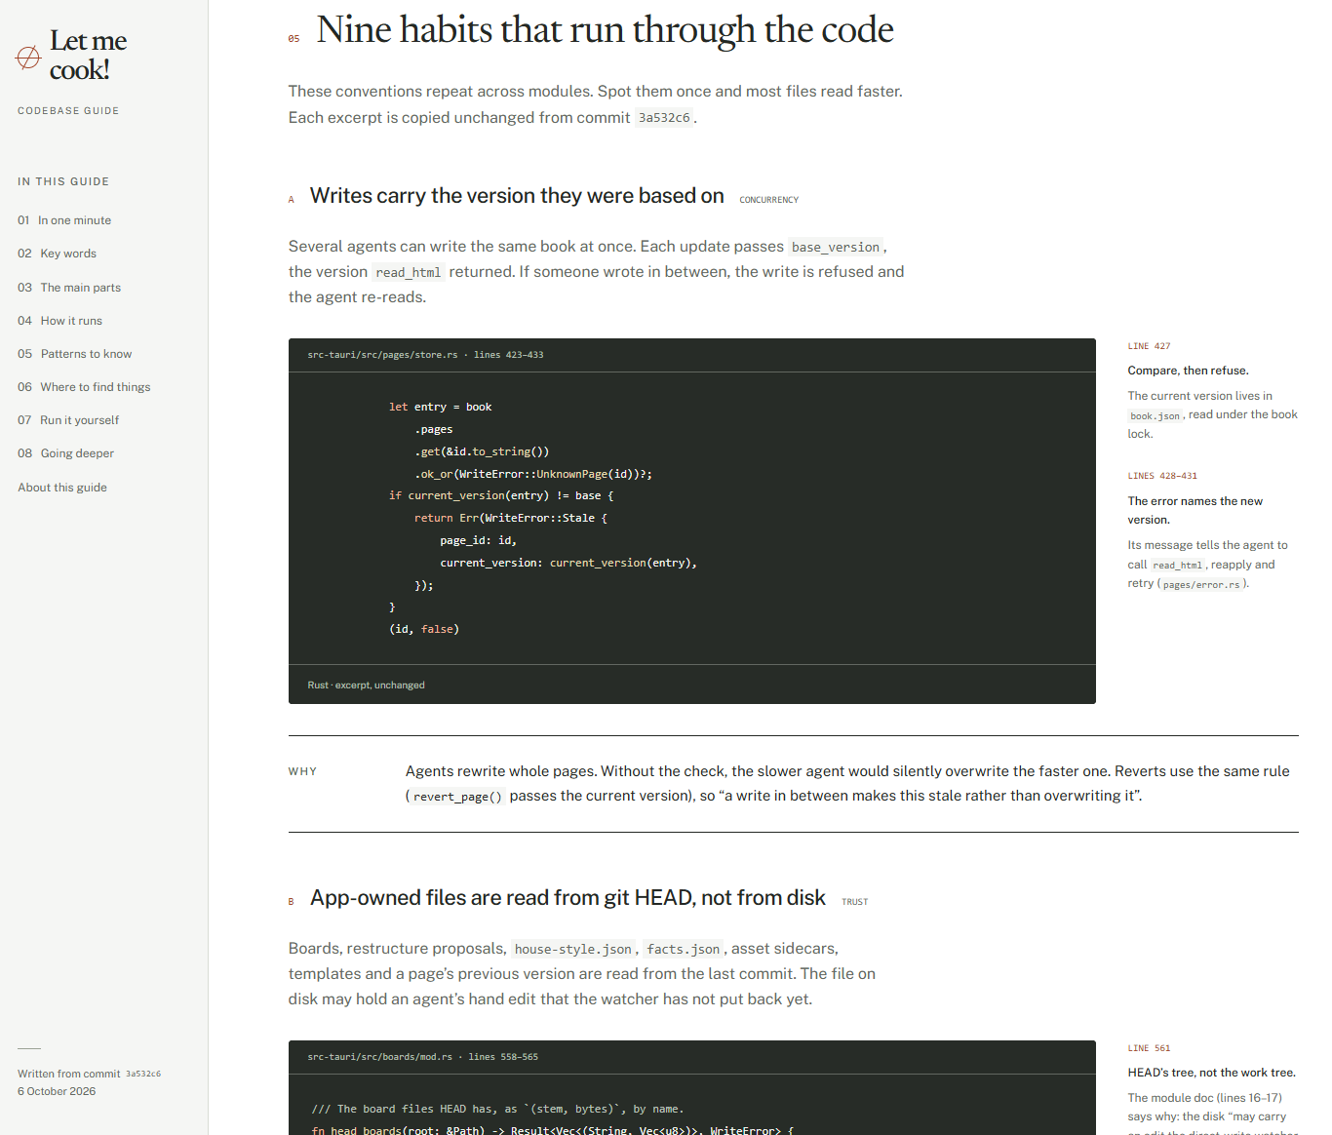Click commit hash 3a532c6 in the sidebar footer
The image size is (1332, 1135).
tap(143, 1074)
